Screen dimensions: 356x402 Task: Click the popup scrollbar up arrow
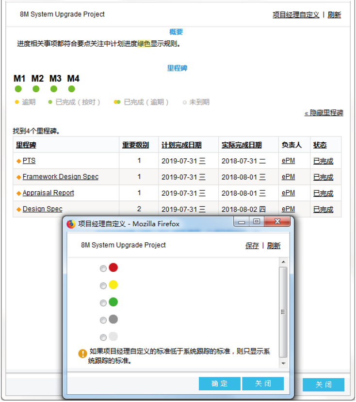point(283,262)
